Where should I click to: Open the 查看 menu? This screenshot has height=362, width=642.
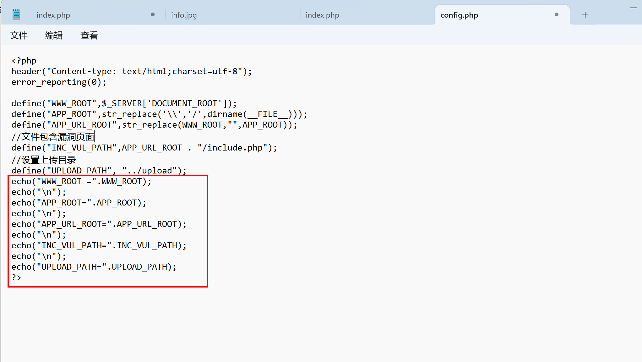tap(89, 35)
